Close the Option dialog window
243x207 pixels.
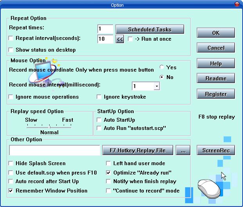tap(237, 4)
